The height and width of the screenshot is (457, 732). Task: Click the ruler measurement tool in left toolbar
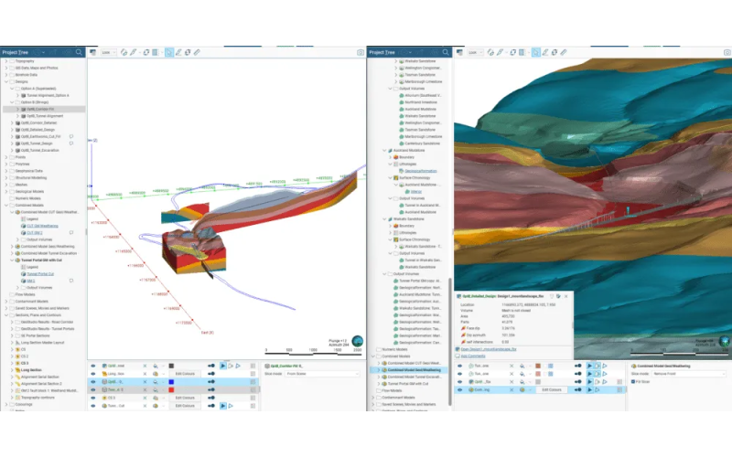coord(199,52)
